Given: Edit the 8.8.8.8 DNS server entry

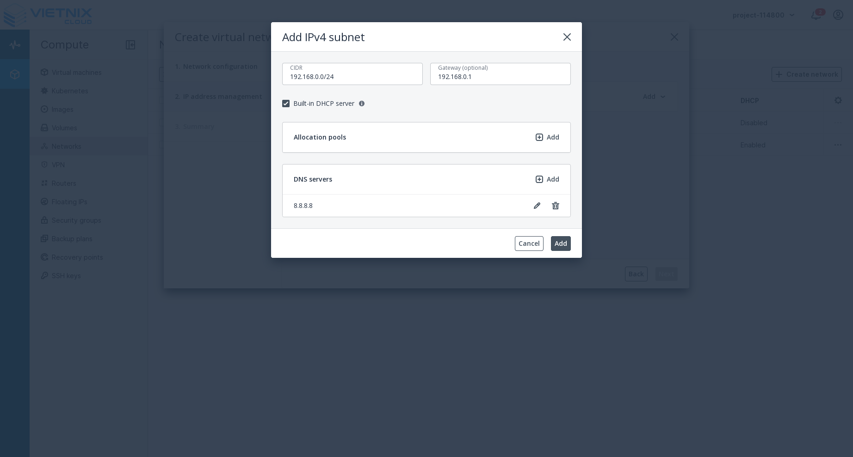Looking at the screenshot, I should click(x=537, y=206).
